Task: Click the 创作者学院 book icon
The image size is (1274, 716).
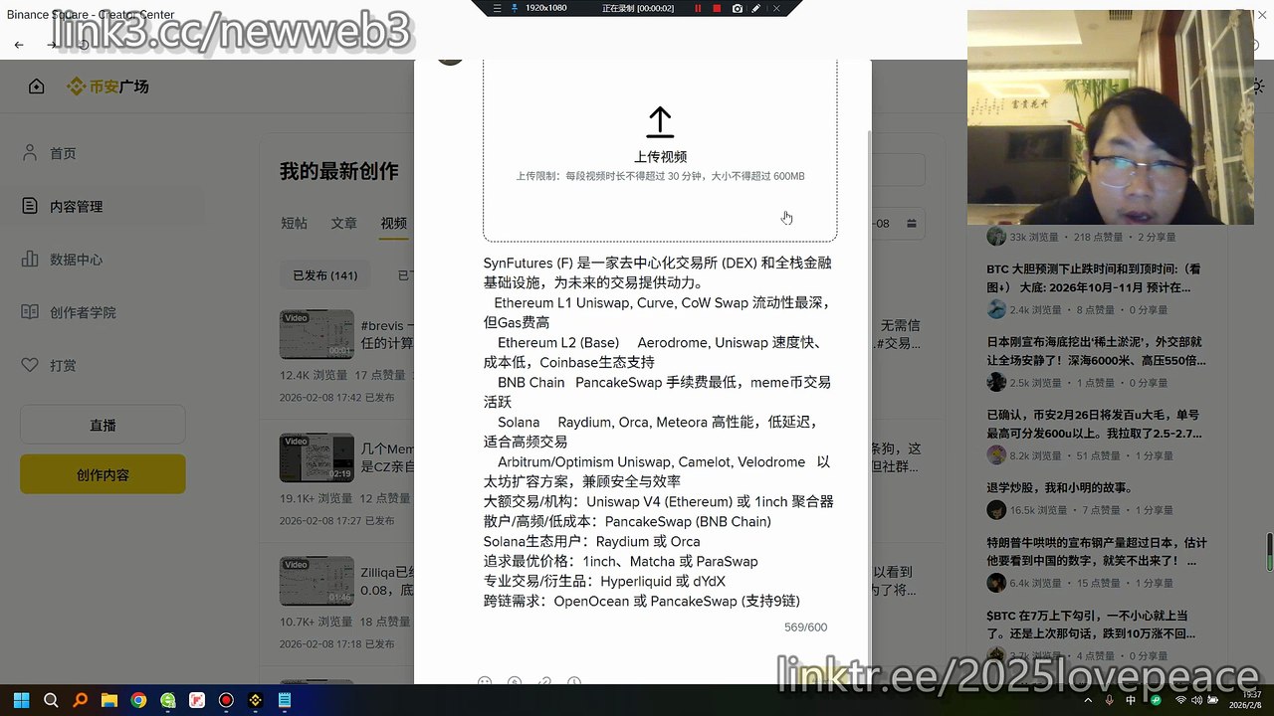Action: pyautogui.click(x=30, y=312)
